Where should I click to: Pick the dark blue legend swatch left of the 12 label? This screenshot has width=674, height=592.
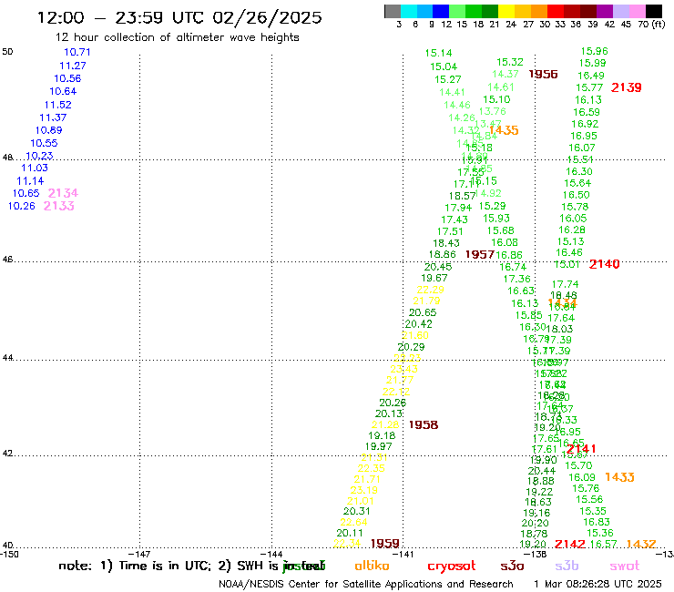441,11
